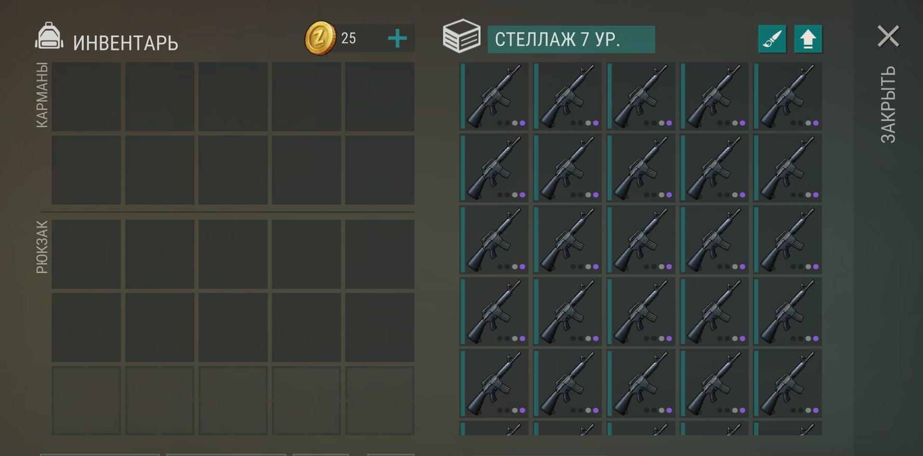923x456 pixels.
Task: Select the first rifle in the second row
Action: (494, 168)
